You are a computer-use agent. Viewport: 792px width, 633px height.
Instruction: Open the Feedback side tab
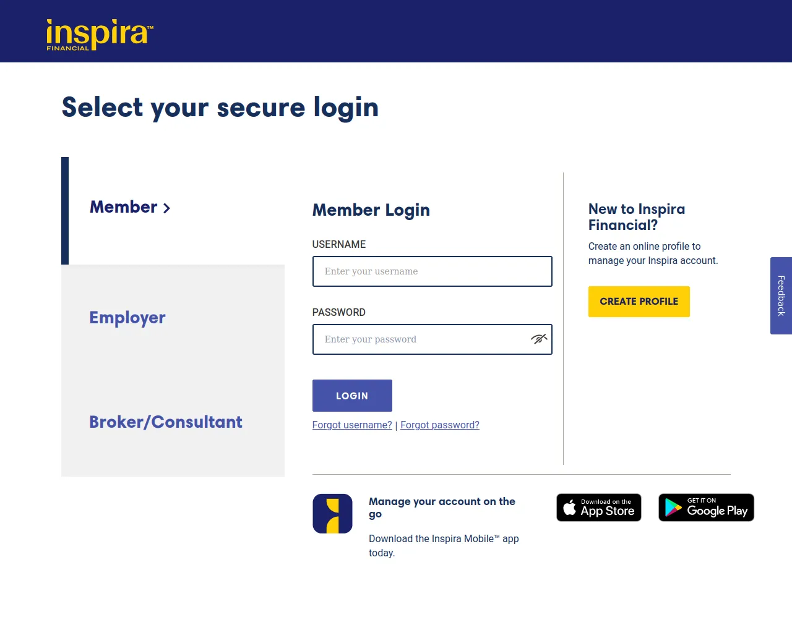click(x=781, y=295)
